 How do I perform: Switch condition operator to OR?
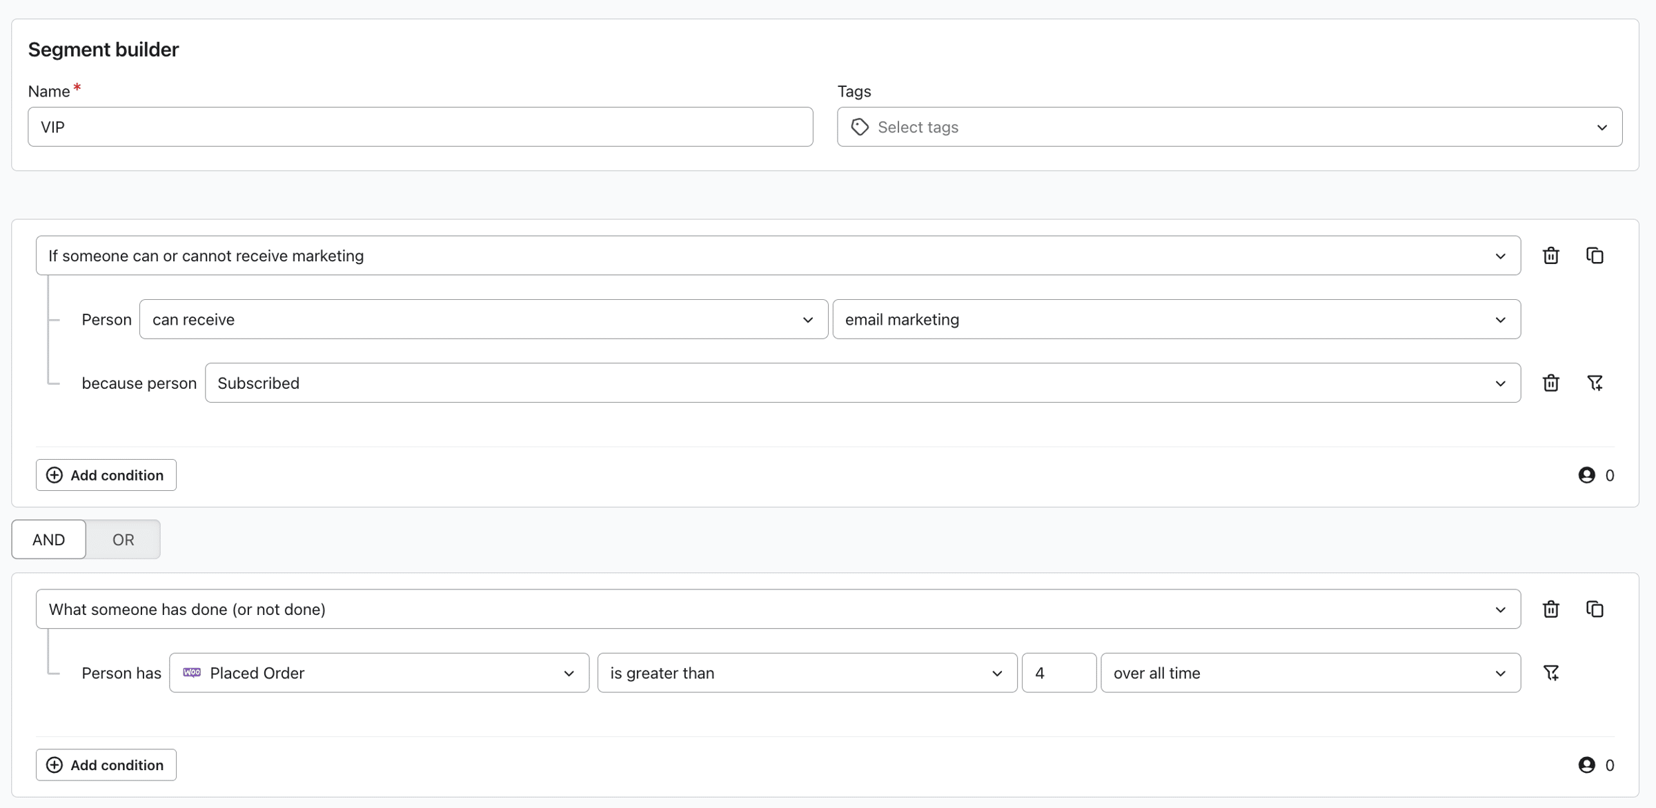click(123, 539)
